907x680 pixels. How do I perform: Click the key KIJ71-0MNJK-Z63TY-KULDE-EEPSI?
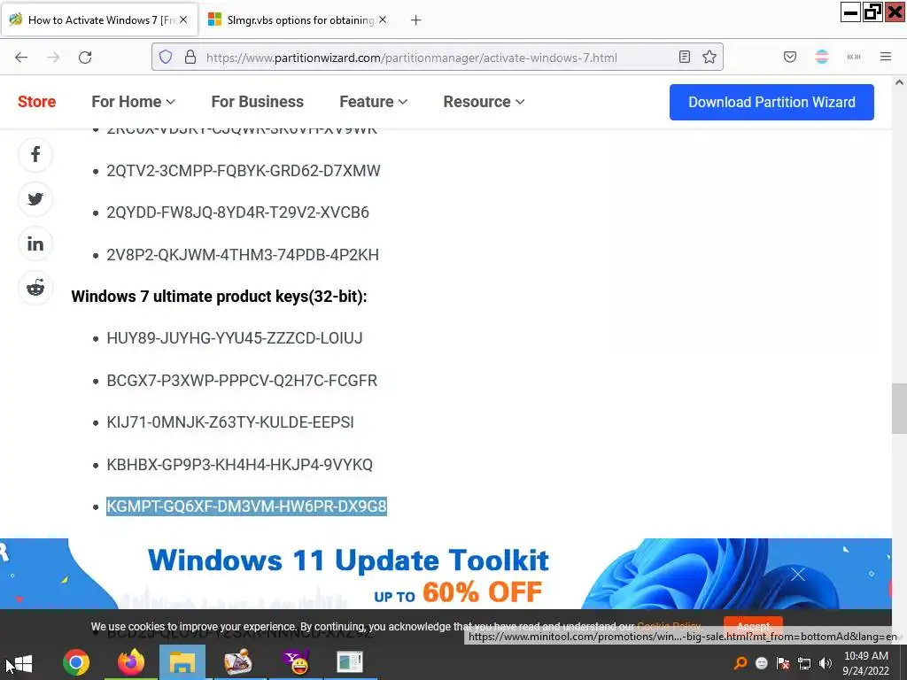tap(230, 422)
